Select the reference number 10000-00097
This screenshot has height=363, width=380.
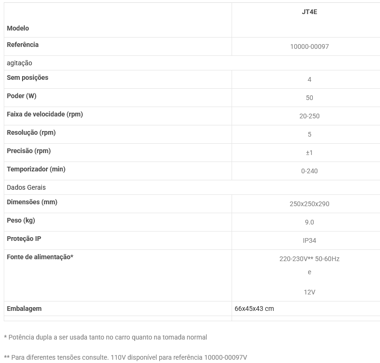pos(309,46)
